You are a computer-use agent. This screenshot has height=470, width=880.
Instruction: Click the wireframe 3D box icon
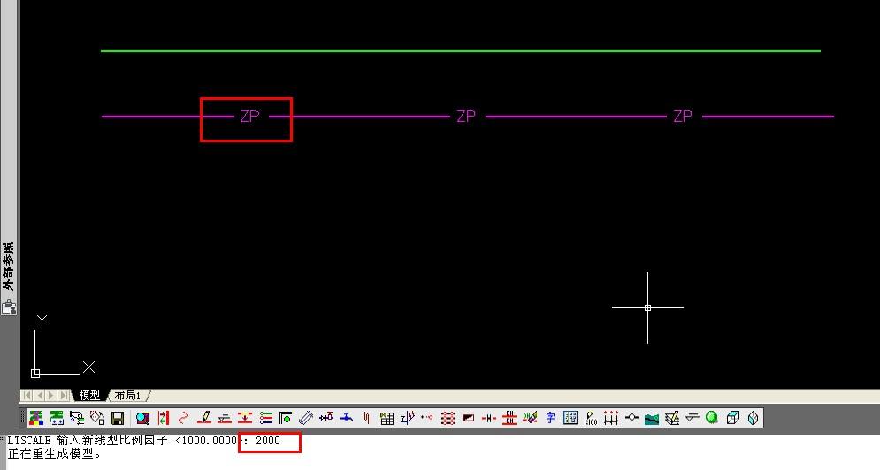click(x=733, y=418)
